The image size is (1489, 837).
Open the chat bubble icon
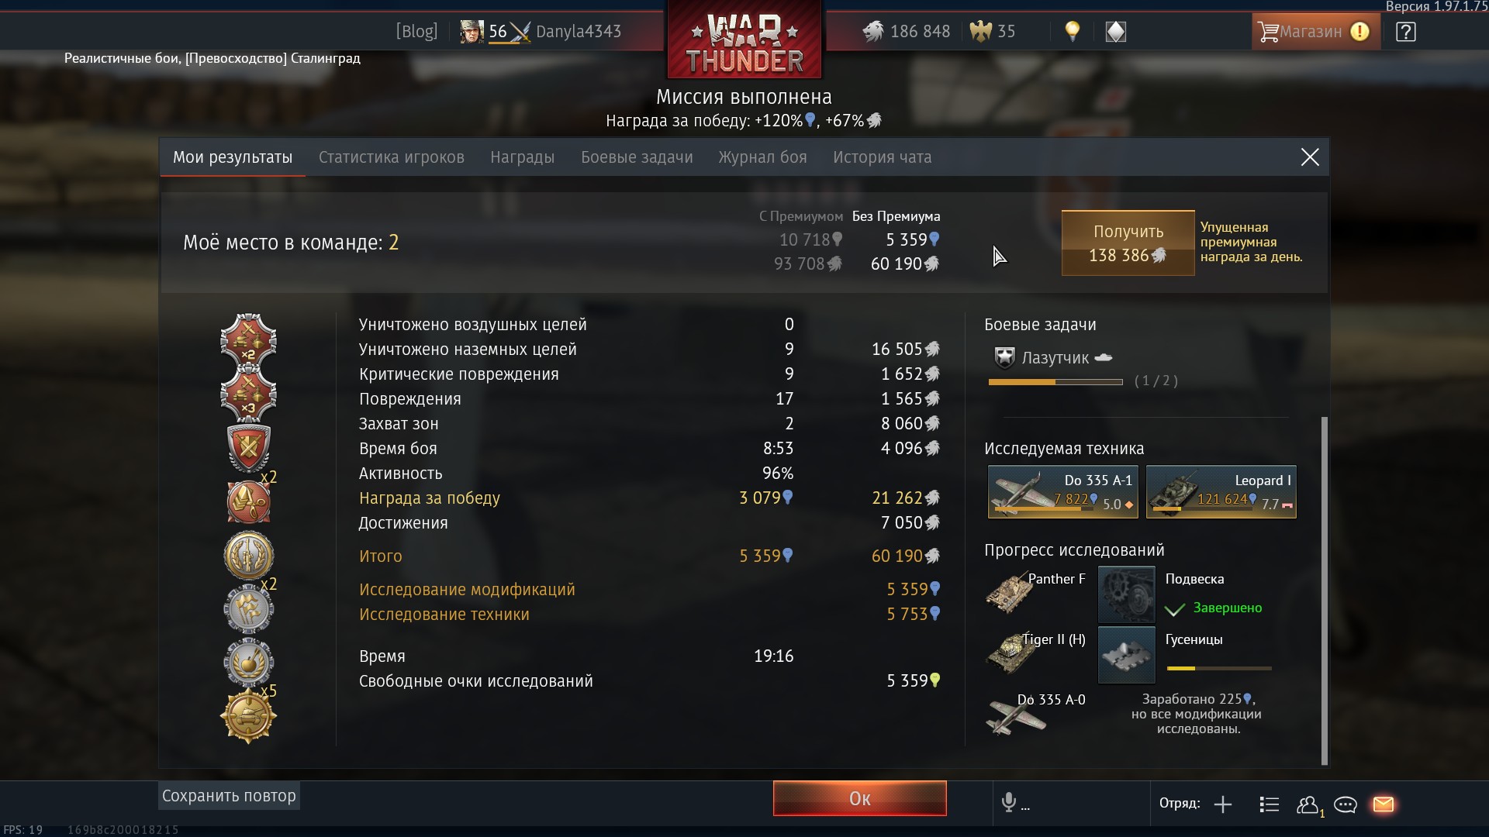1346,805
